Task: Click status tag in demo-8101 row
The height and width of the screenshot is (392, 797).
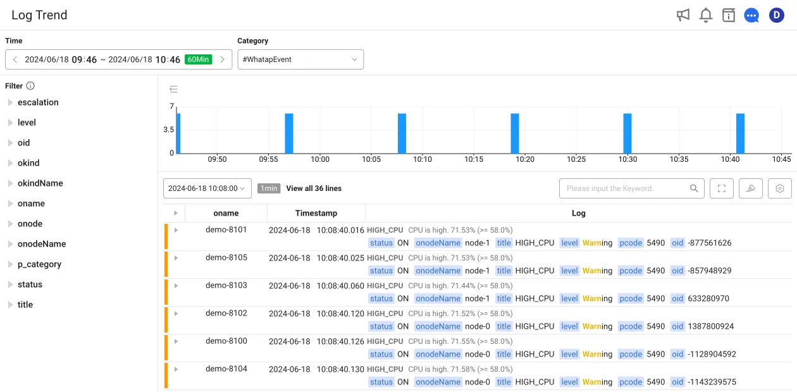Action: (381, 243)
